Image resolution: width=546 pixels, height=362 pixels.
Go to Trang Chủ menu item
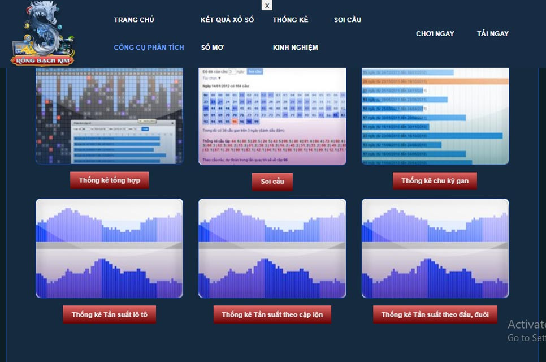coord(134,20)
